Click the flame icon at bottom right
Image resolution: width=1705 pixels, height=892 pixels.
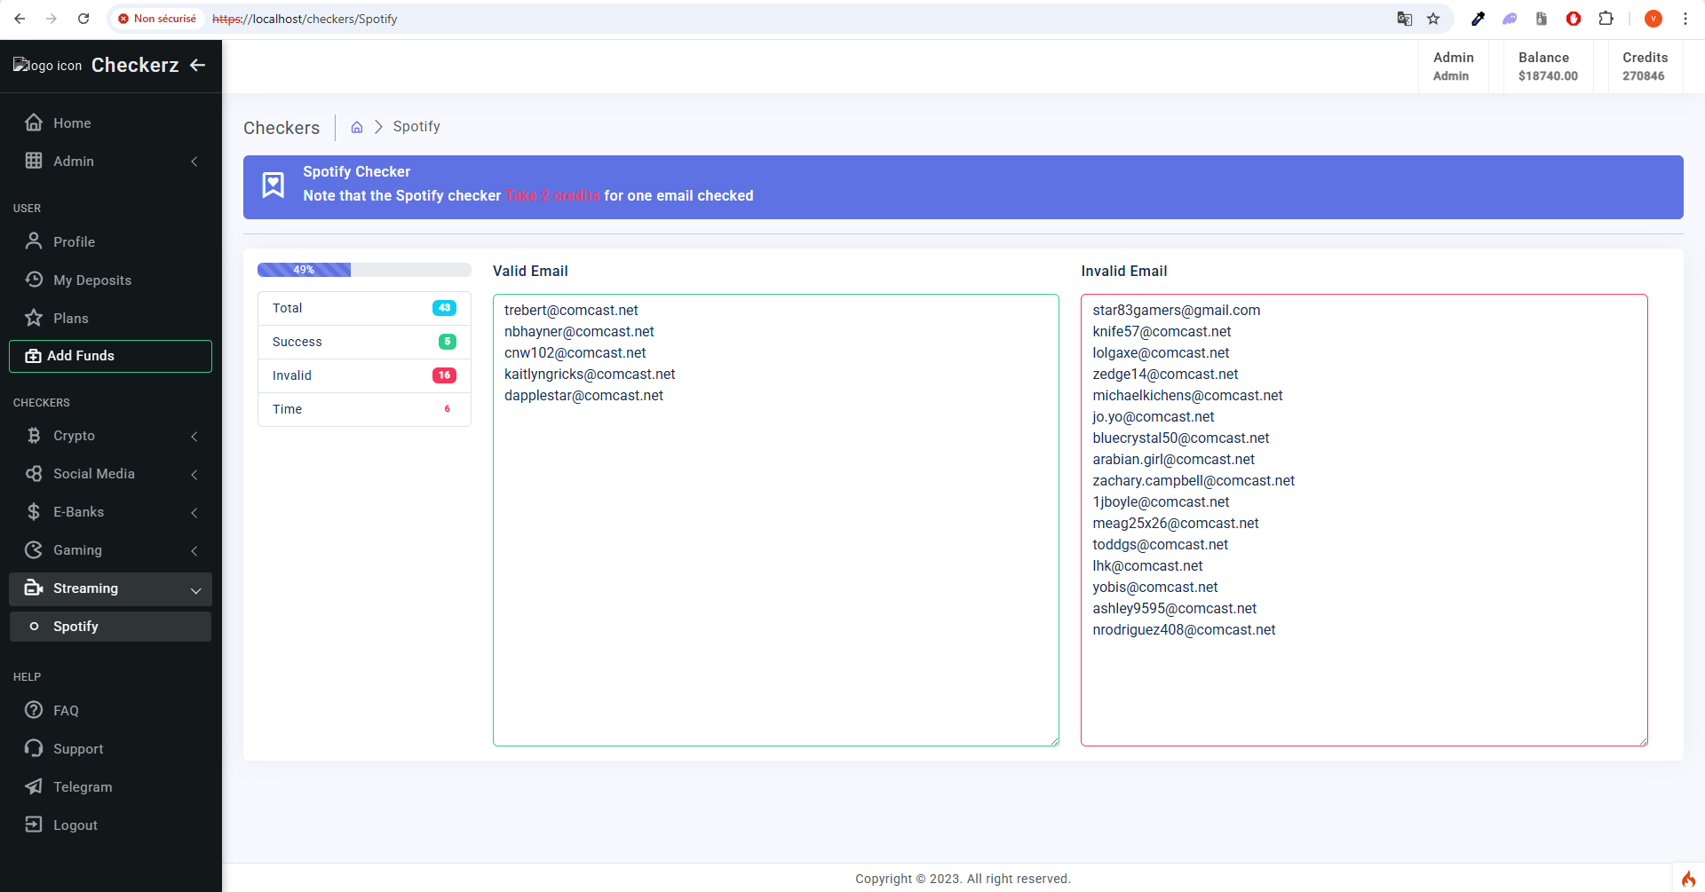(1688, 878)
